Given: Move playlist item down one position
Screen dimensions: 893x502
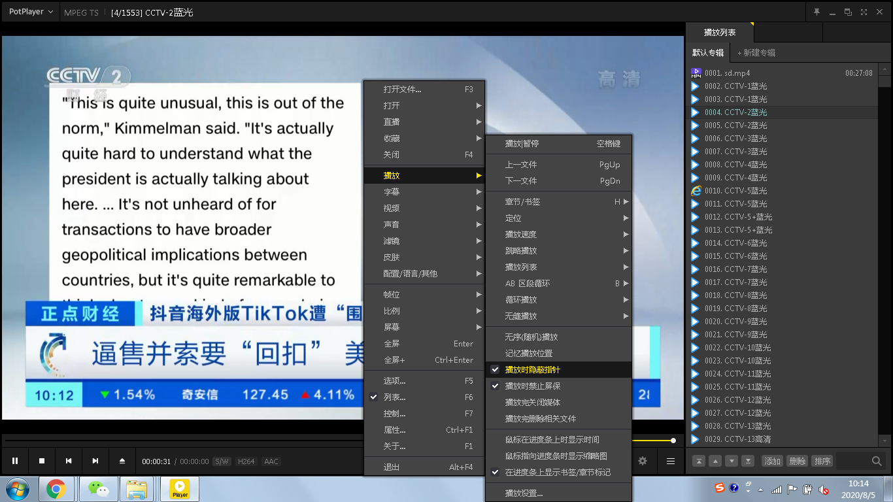Looking at the screenshot, I should 732,461.
